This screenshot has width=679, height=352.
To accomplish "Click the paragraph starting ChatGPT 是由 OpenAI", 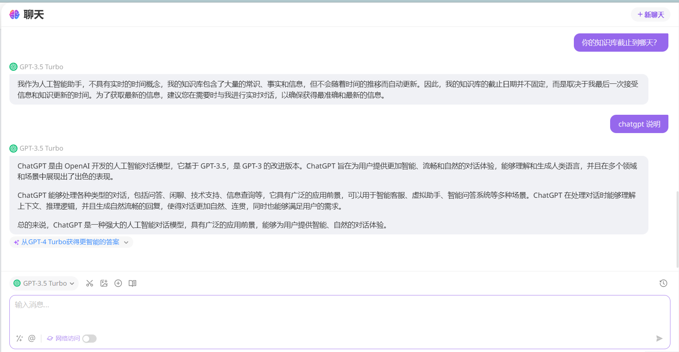I will (x=327, y=171).
